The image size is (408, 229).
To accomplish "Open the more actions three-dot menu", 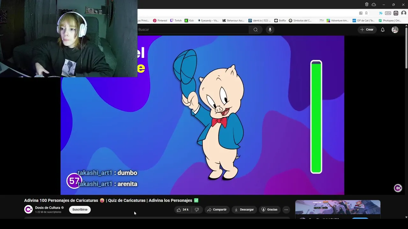I will [x=286, y=210].
